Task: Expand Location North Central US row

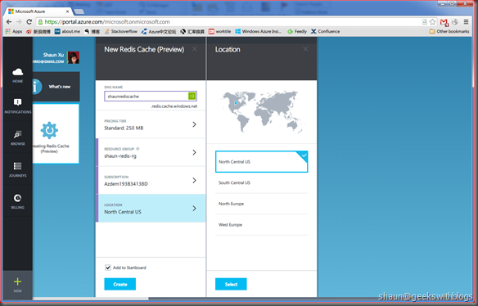Action: click(x=151, y=208)
